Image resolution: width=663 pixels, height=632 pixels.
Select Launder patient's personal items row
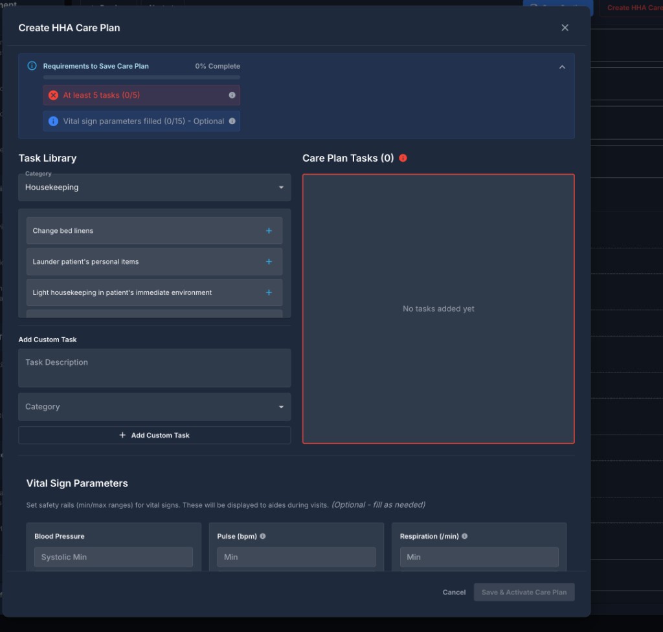pos(154,261)
